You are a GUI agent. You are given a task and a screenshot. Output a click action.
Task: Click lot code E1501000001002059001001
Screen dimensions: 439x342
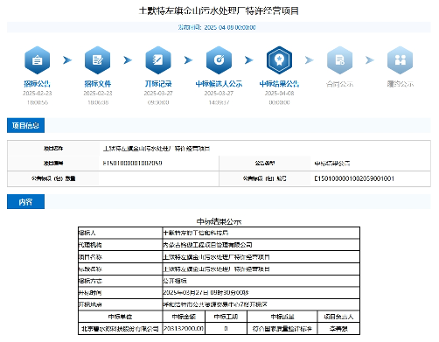tap(354, 178)
